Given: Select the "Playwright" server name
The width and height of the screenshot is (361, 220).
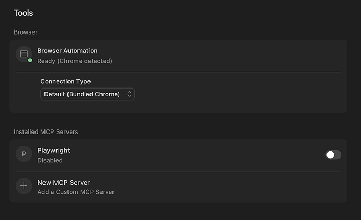Looking at the screenshot, I should (53, 150).
